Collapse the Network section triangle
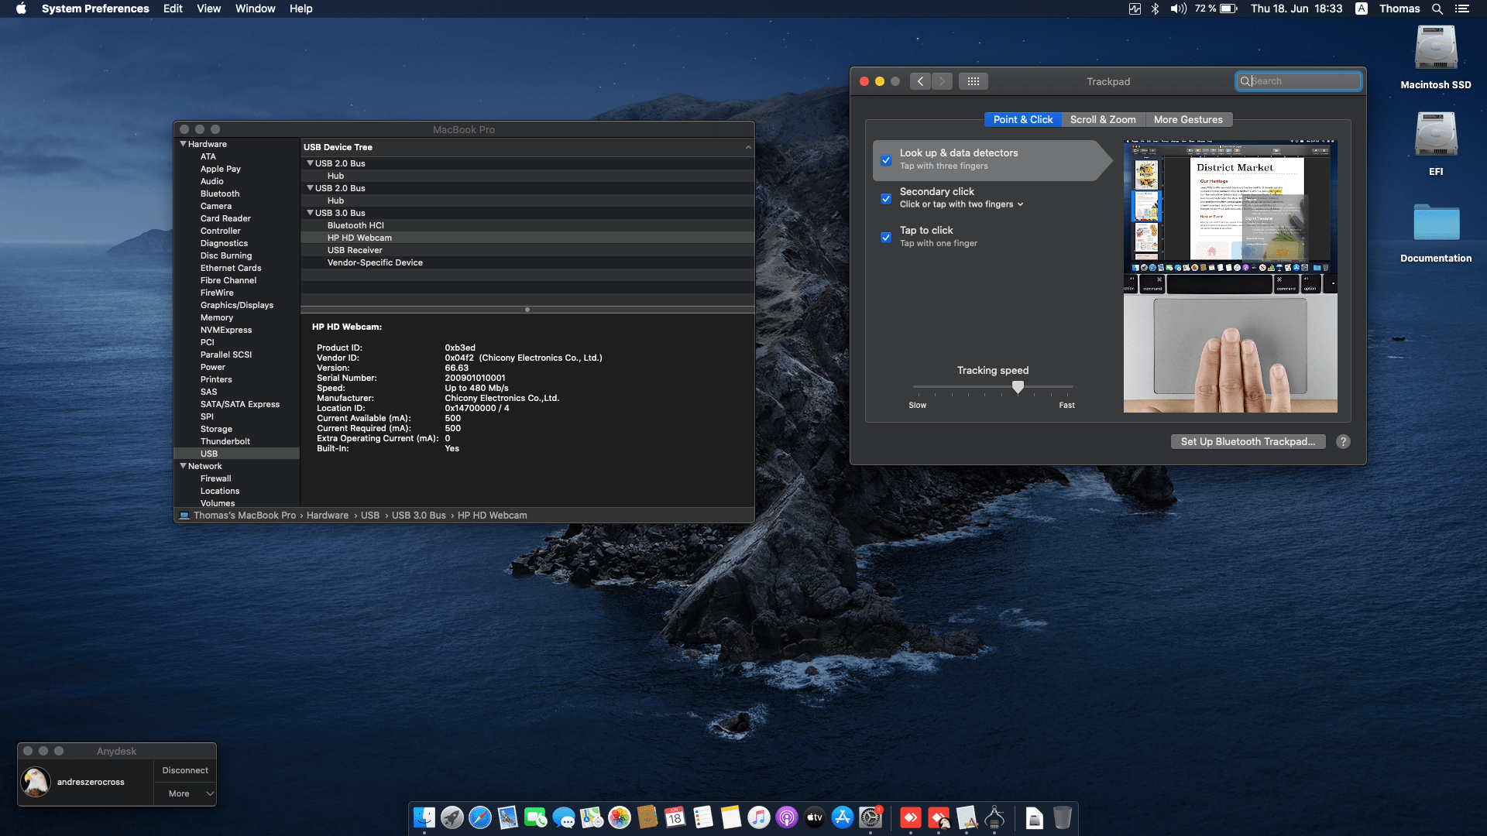The width and height of the screenshot is (1487, 836). click(x=184, y=466)
